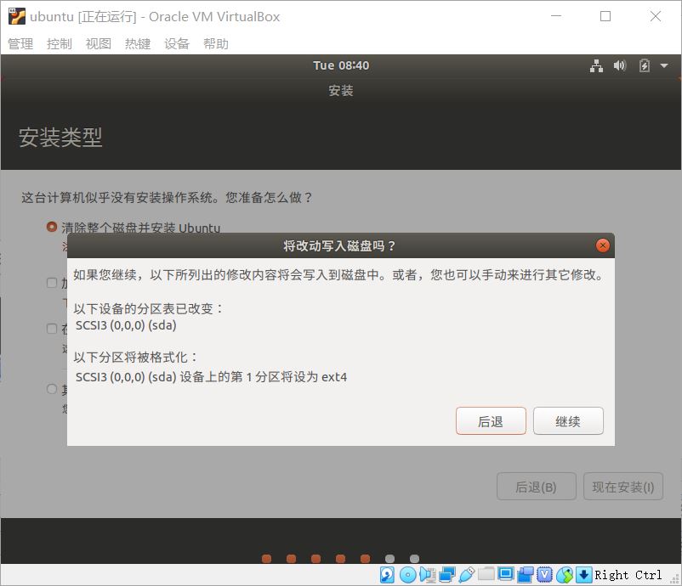
Task: Click the mouse integration status icon
Action: click(x=565, y=575)
